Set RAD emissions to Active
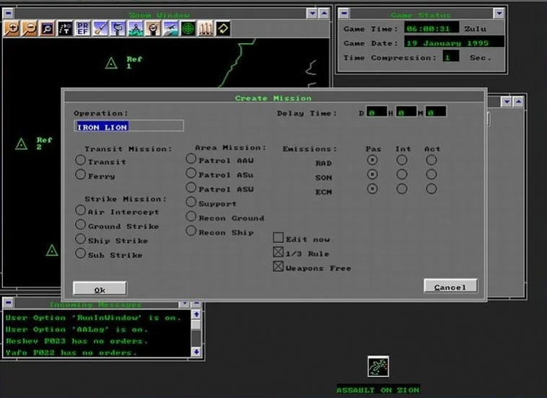 point(432,160)
